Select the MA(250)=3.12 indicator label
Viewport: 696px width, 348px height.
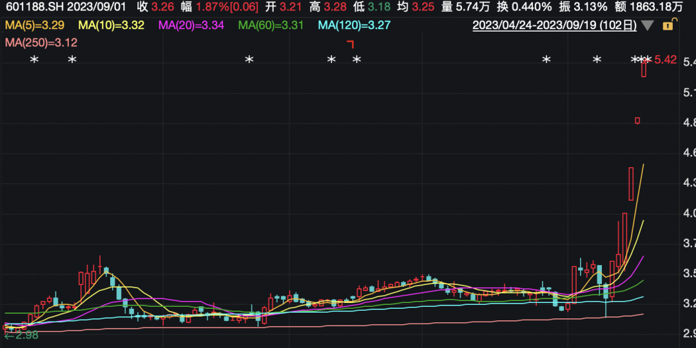coord(41,42)
